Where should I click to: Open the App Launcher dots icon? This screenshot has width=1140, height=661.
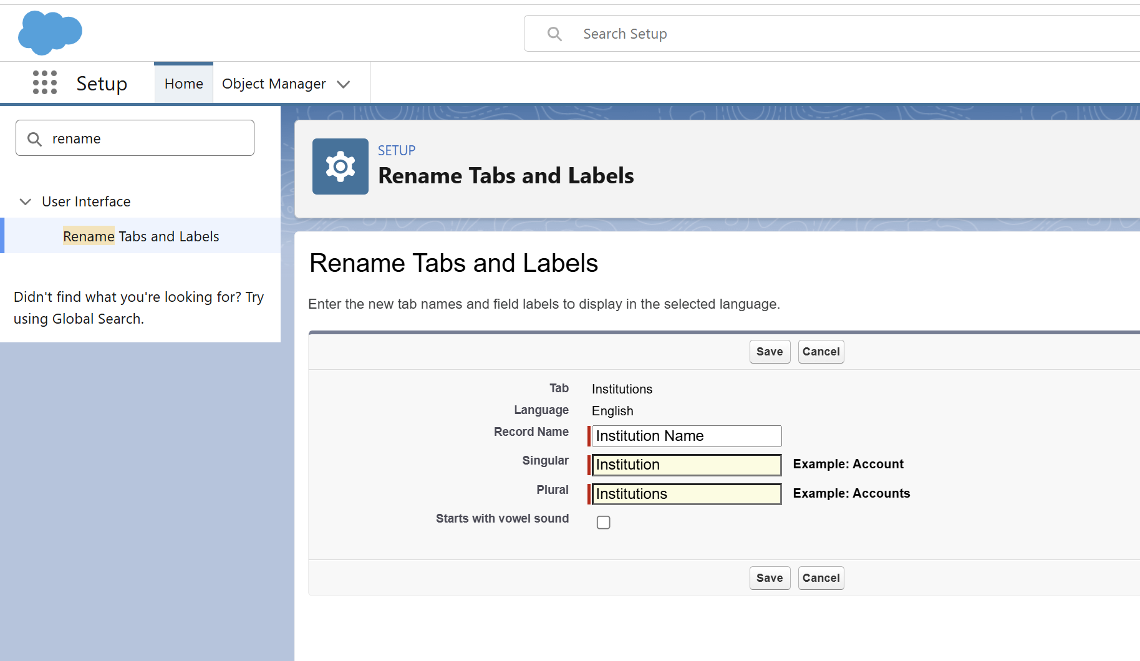click(x=45, y=82)
